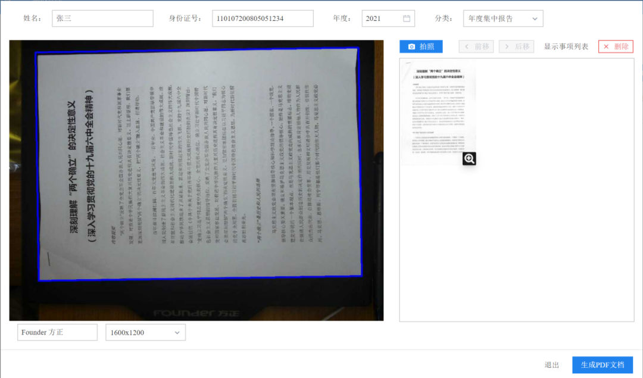Image resolution: width=643 pixels, height=378 pixels.
Task: Select the Founder 方正 device field
Action: coord(57,333)
